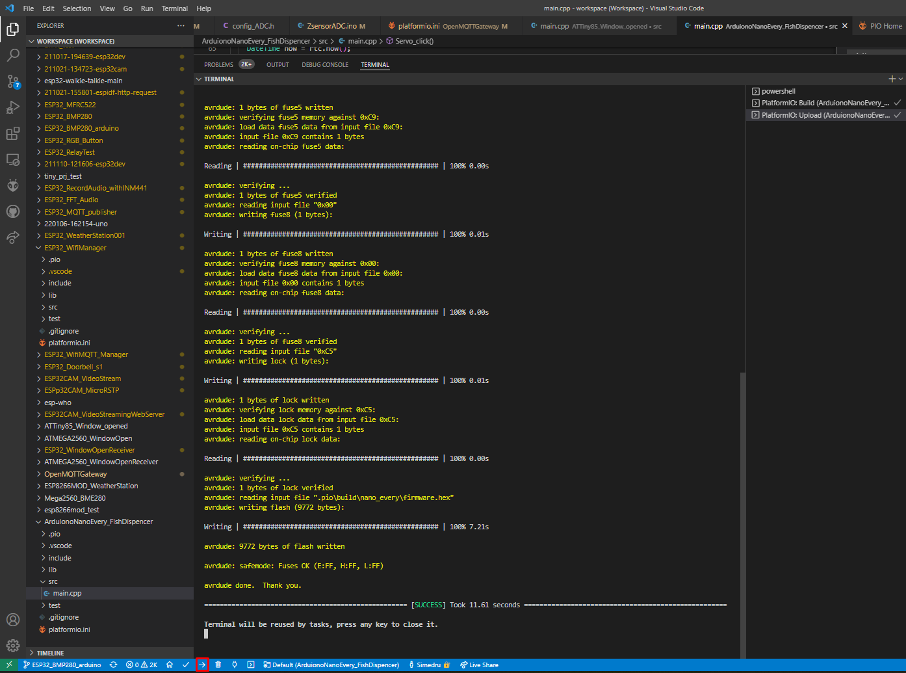Open the Accounts icon in activity bar
The width and height of the screenshot is (906, 673).
[x=12, y=620]
